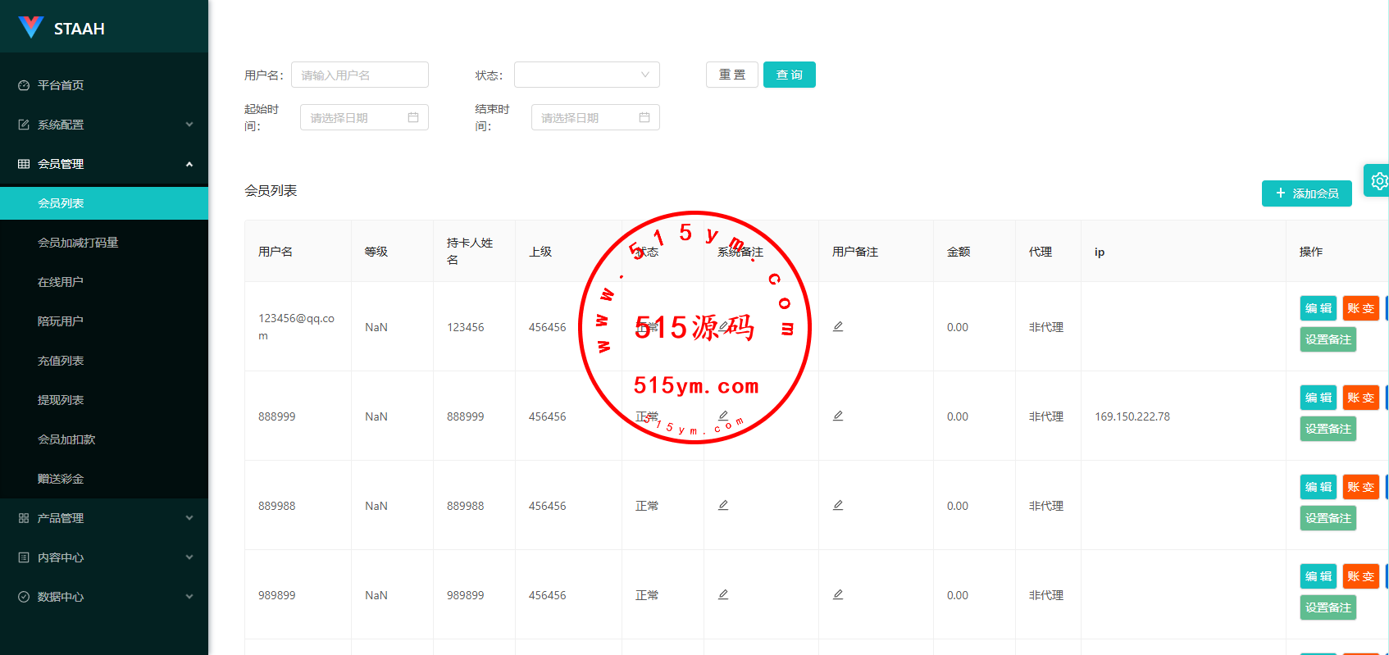
Task: Click 设置备注 for user 888999
Action: 1328,429
